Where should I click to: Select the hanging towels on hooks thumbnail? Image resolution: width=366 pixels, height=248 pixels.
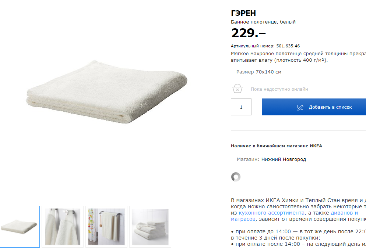63,227
